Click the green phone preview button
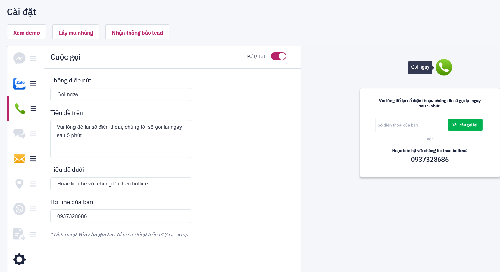 (444, 67)
